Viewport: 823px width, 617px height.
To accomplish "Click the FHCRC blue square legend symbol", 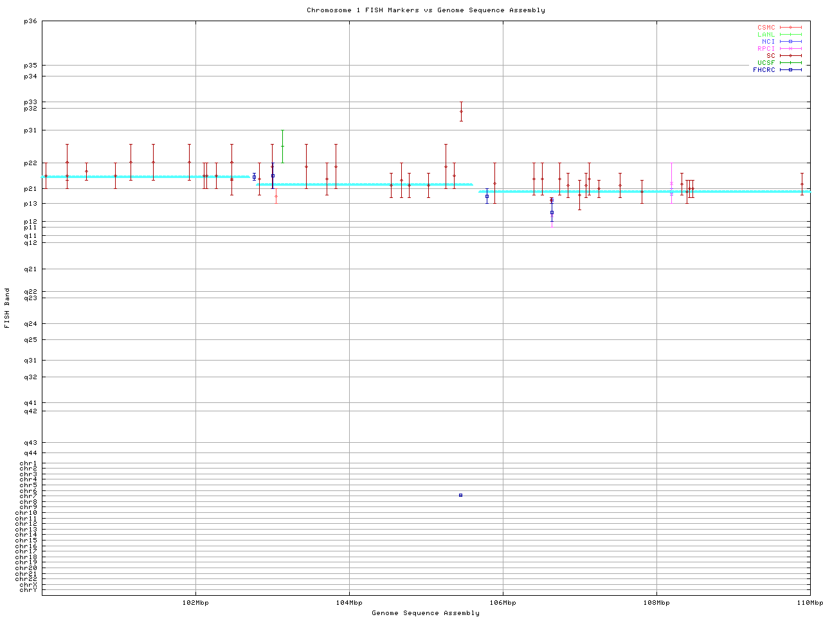I will tap(790, 70).
